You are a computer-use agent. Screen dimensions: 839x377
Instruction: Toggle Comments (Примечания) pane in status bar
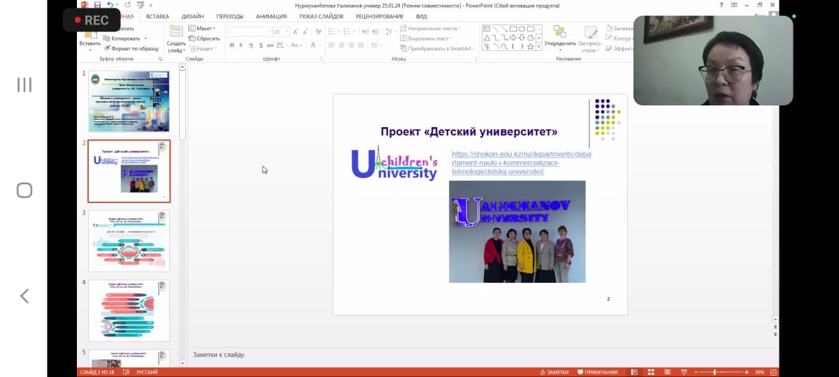coord(597,372)
